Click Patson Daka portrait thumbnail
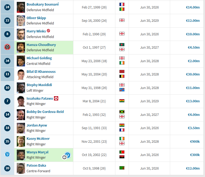This screenshot has height=177, width=205. coord(21,168)
